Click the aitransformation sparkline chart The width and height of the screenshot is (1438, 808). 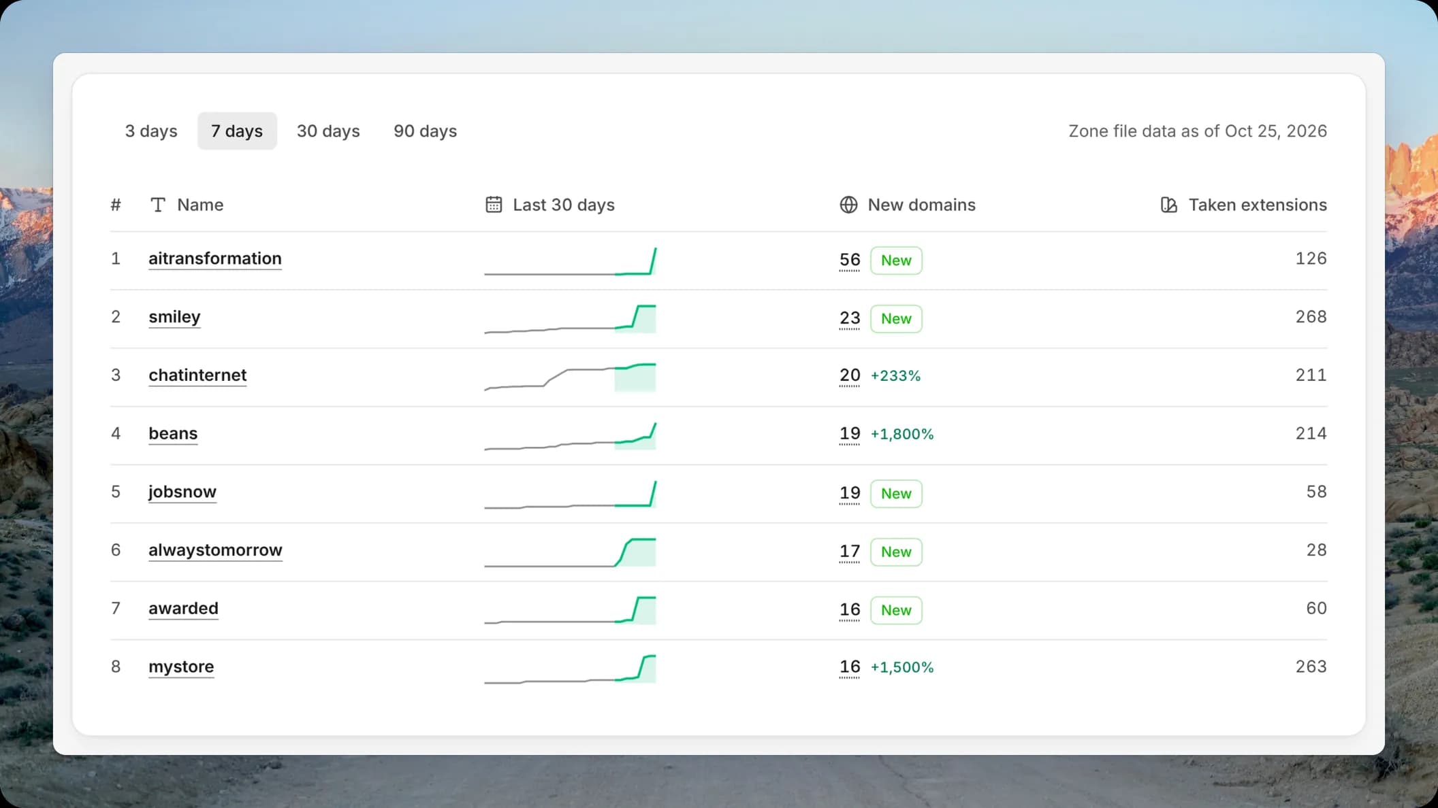[570, 261]
